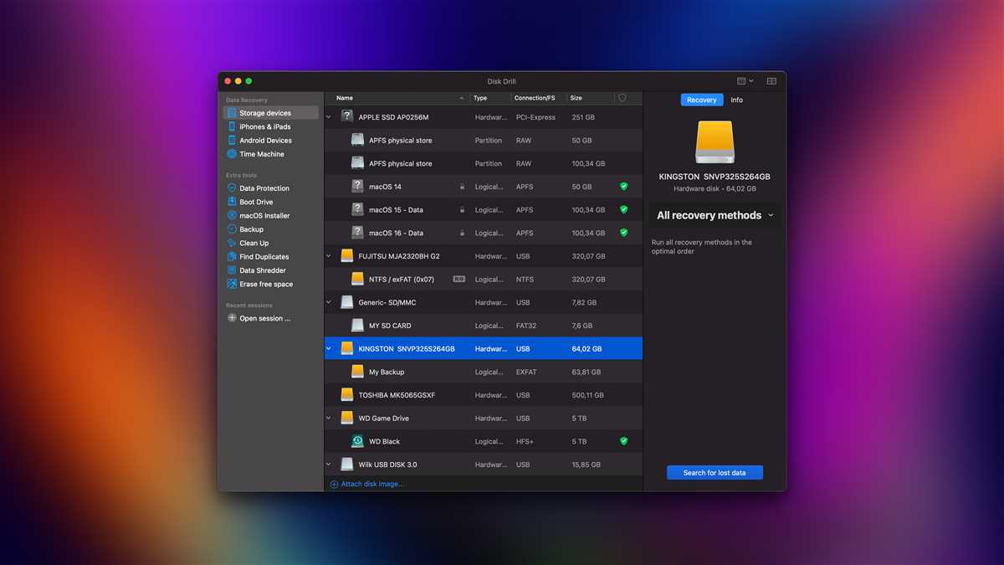
Task: Select the Boot Drive tool
Action: coord(255,202)
